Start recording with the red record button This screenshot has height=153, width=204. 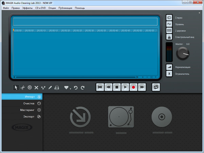133,87
